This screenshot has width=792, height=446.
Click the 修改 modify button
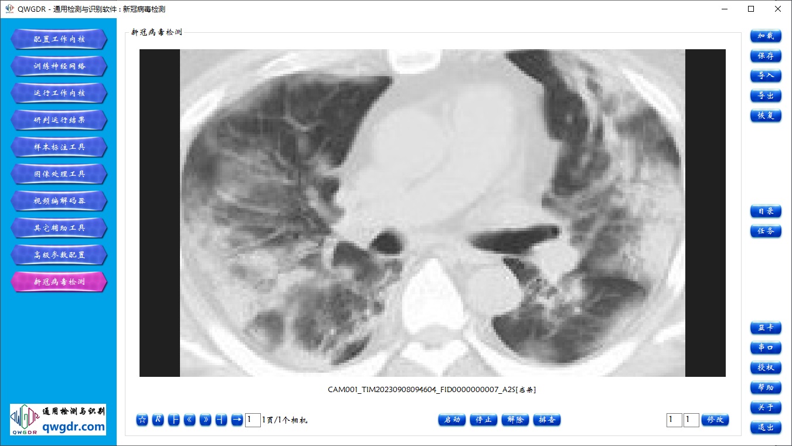click(715, 420)
